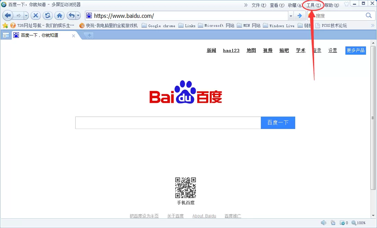Click the zoom magnifier 100% control
Image resolution: width=377 pixels, height=228 pixels.
tap(358, 223)
